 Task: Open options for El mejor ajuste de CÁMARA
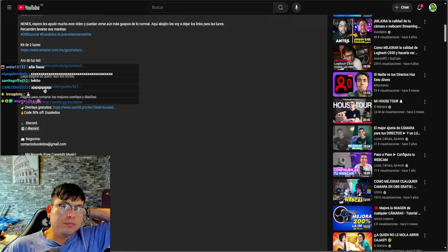425,128
